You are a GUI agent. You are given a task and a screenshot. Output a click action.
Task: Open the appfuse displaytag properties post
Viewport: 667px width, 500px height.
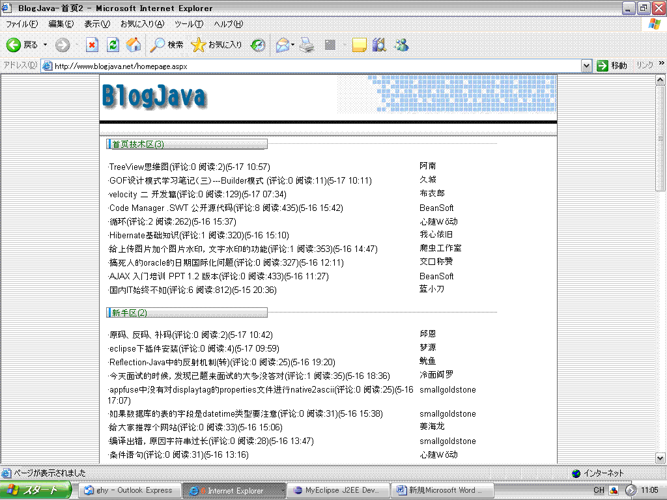(261, 395)
